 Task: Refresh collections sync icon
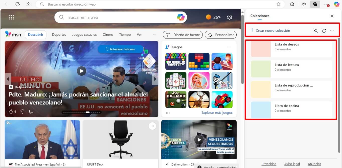pos(324,31)
